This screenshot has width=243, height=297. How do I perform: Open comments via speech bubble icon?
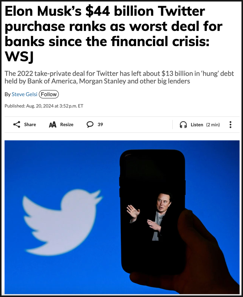[x=90, y=124]
